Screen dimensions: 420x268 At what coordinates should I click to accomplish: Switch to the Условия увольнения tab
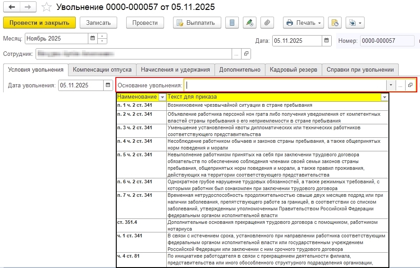coord(36,70)
